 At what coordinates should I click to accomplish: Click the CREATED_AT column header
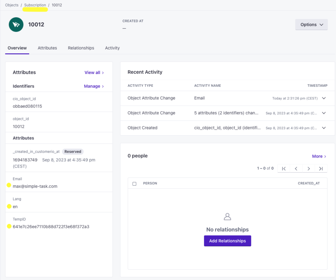[309, 183]
